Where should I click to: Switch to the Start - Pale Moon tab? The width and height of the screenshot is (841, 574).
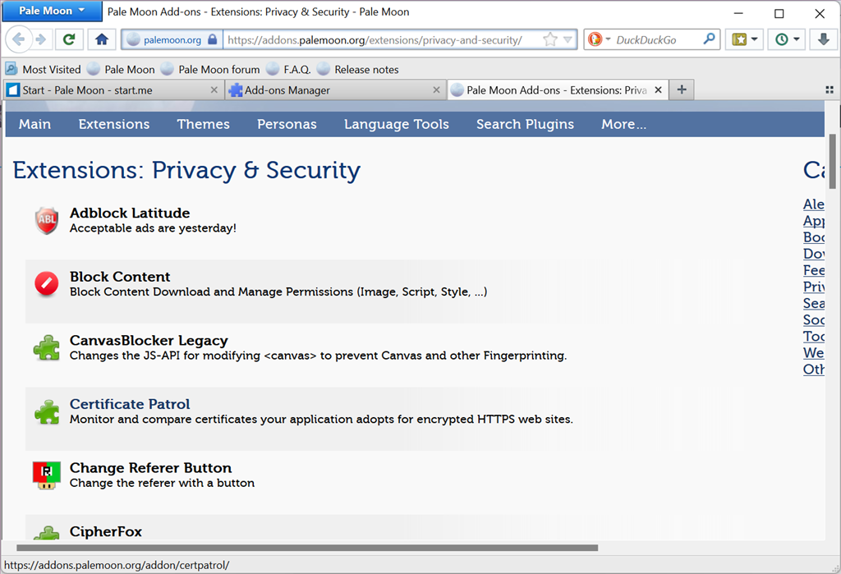tap(113, 90)
